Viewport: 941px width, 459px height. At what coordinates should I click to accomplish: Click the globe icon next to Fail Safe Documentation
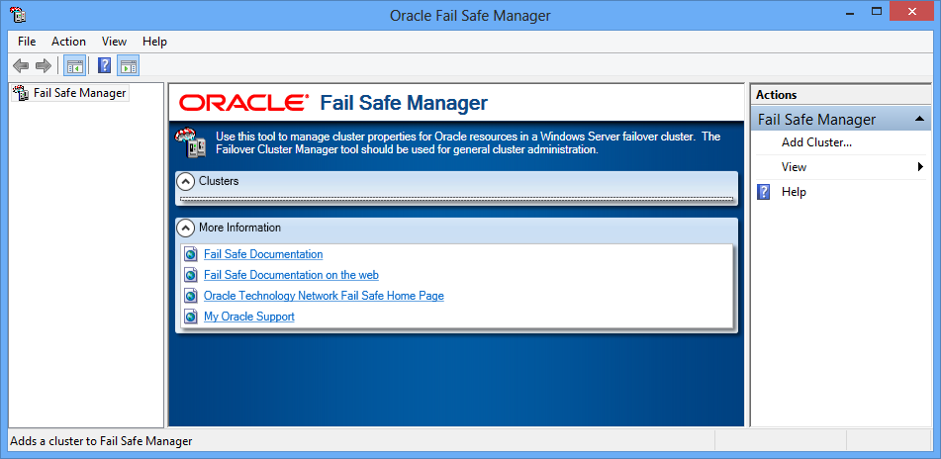click(x=191, y=254)
